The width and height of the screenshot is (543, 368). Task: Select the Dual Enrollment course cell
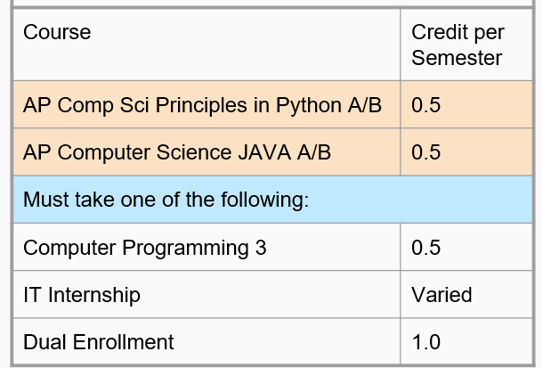(207, 341)
